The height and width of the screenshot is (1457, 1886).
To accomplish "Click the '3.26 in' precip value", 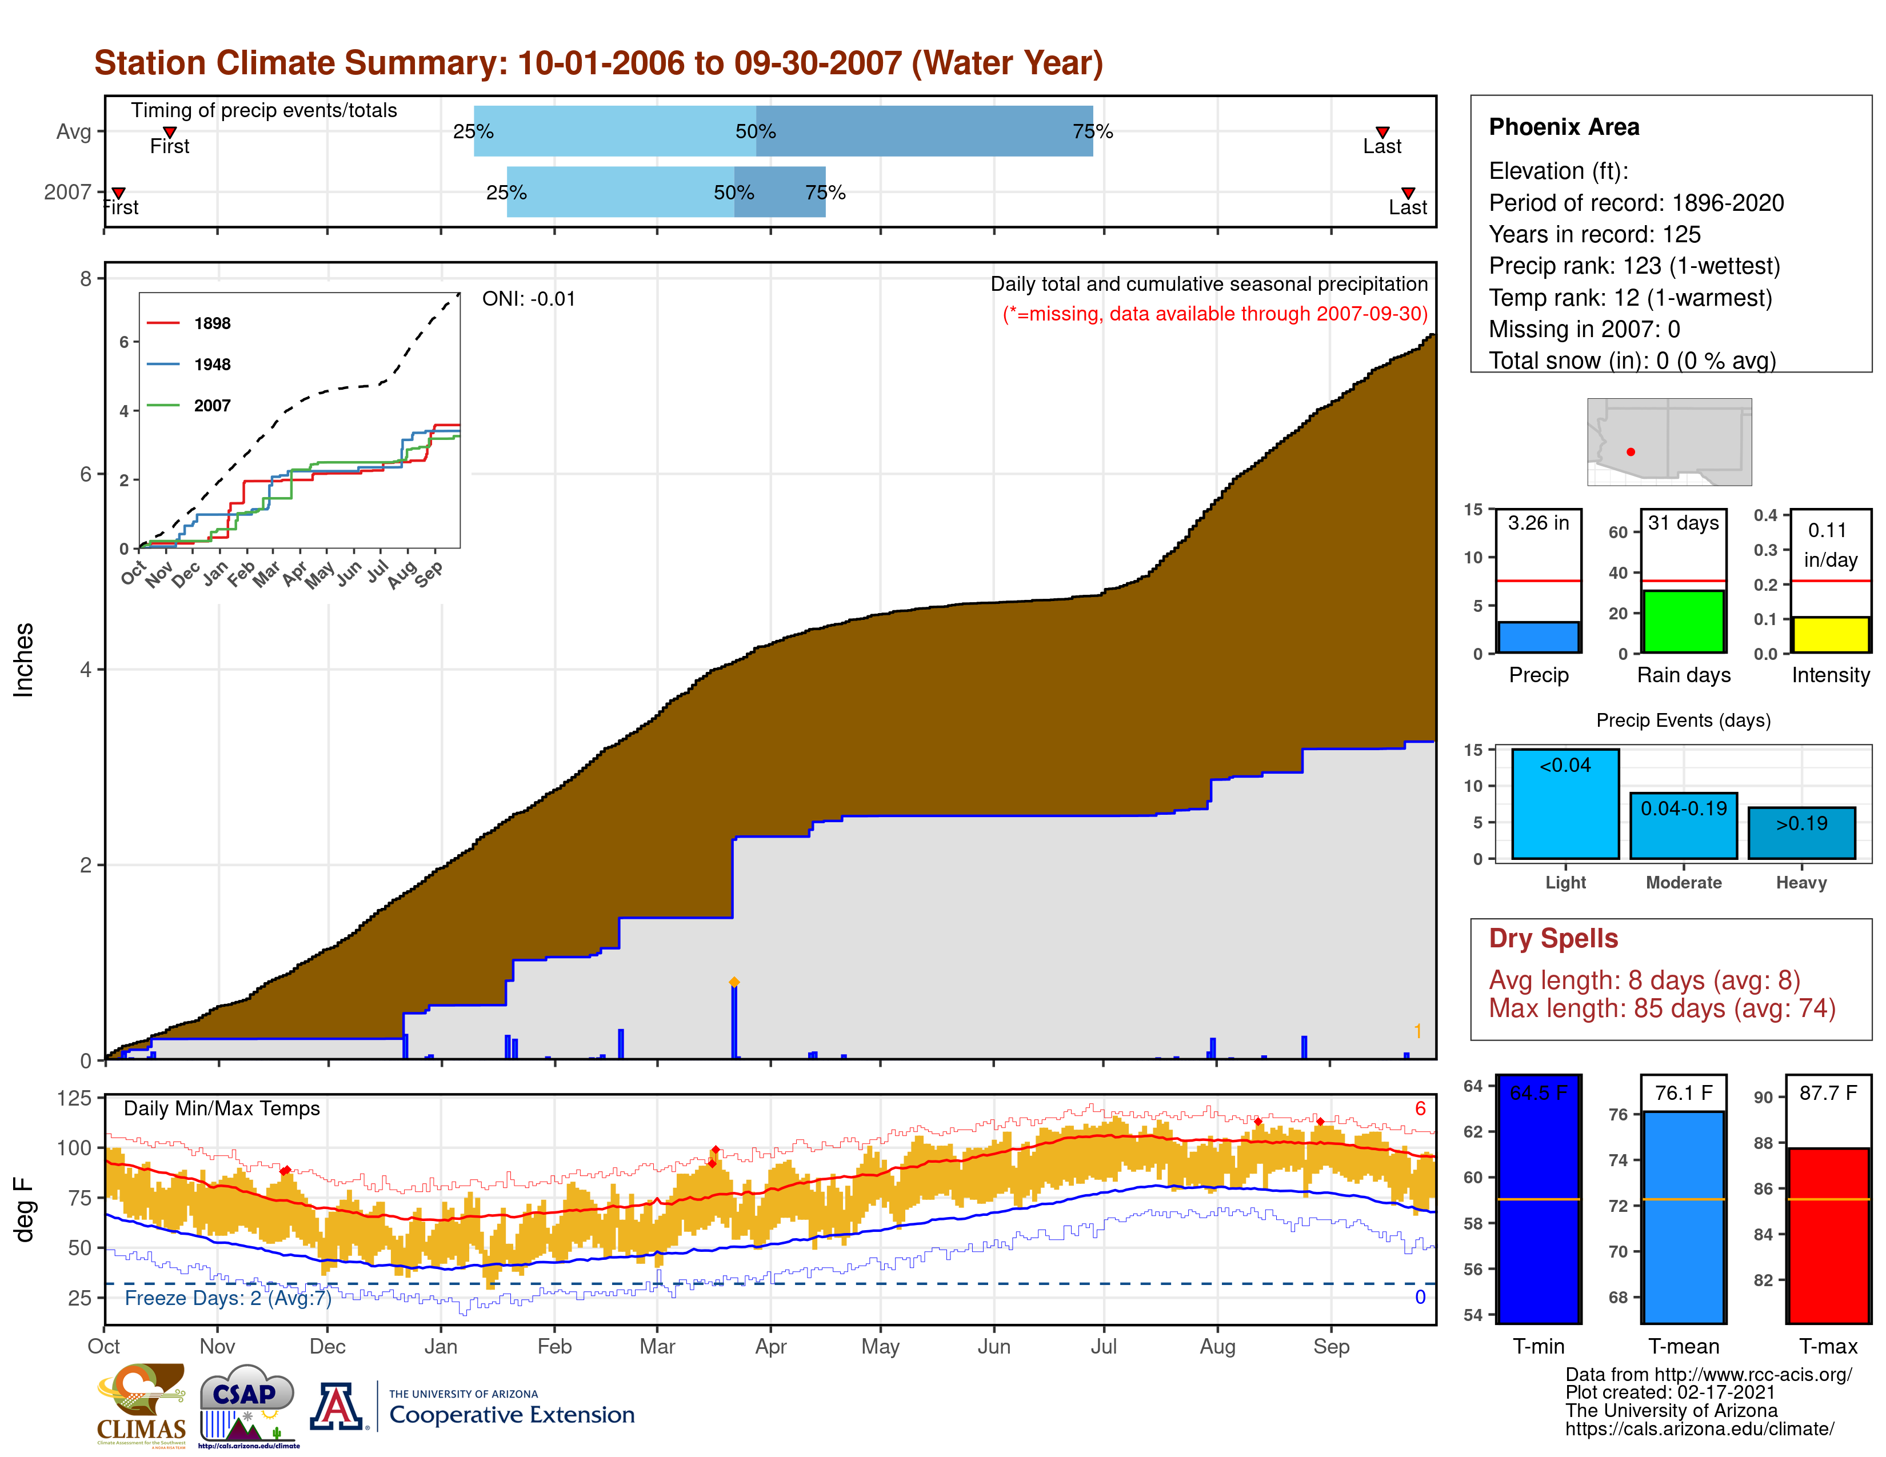I will click(x=1538, y=523).
